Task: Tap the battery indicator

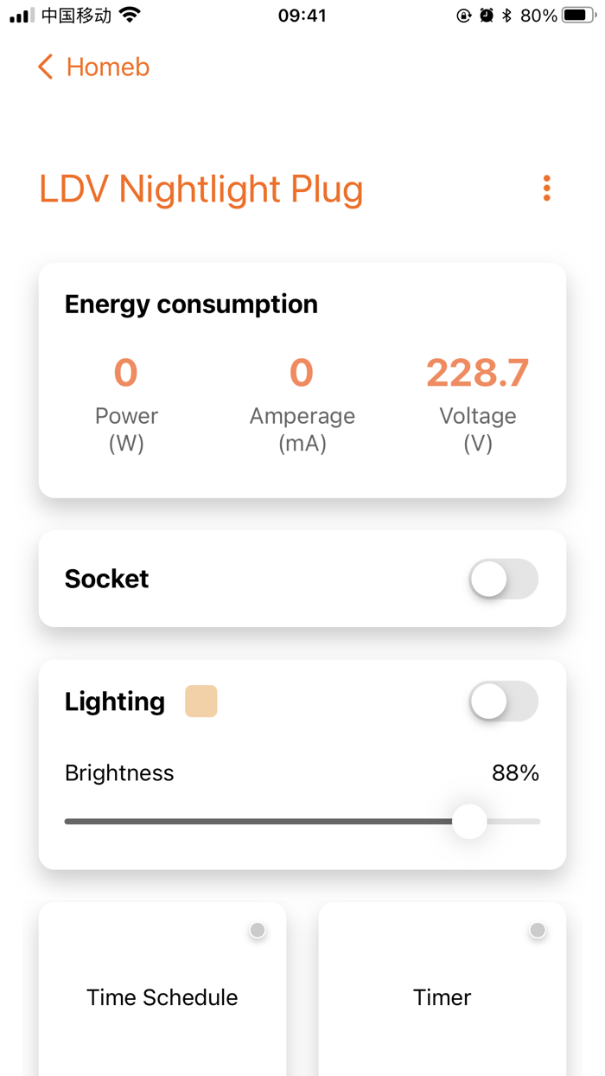Action: tap(576, 14)
